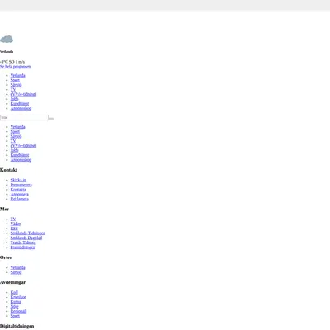Open Krönikor under Avdelningar
Screen dimensions: 330x330
[18, 297]
